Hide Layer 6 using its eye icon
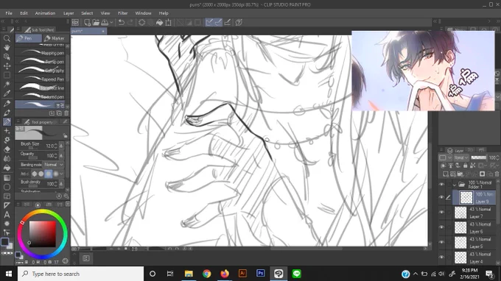The image size is (501, 281). tap(441, 227)
